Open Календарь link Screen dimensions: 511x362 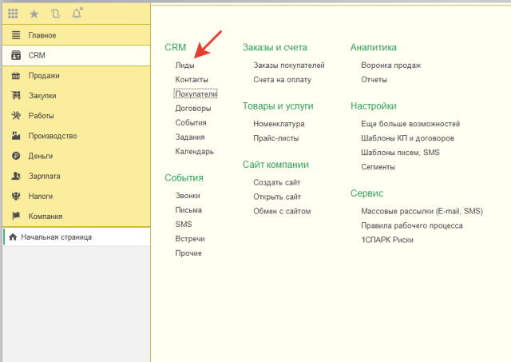(194, 151)
